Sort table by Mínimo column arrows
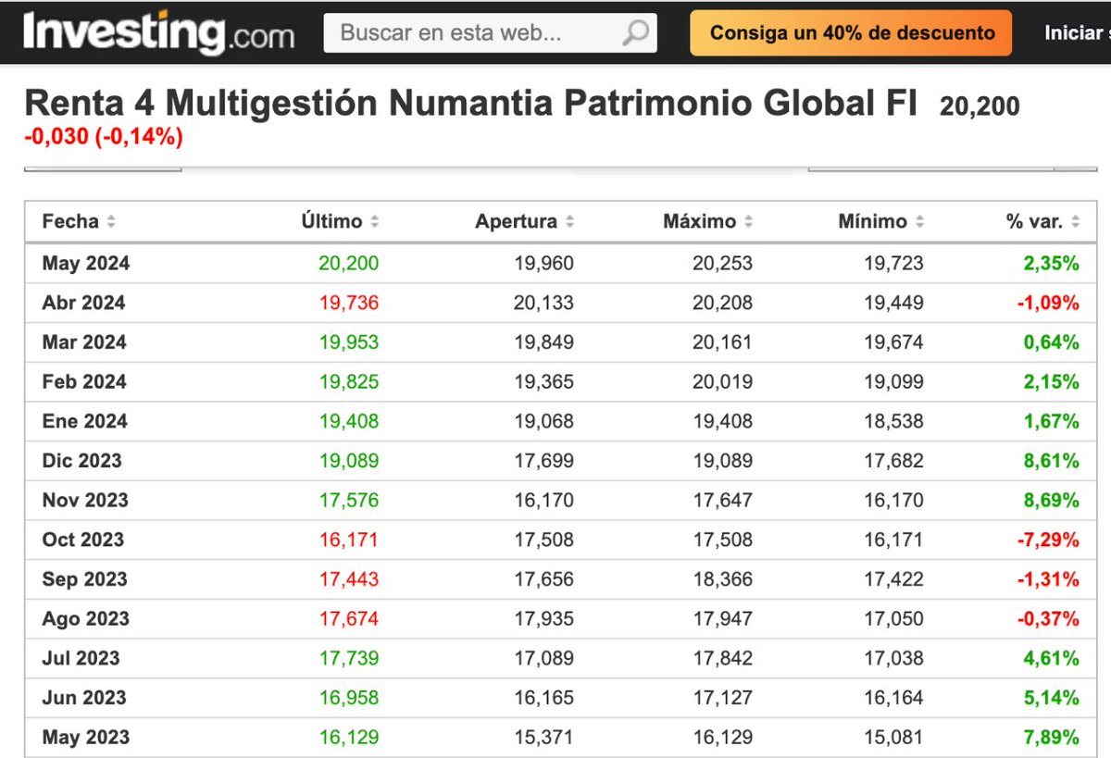Viewport: 1111px width, 758px height. pyautogui.click(x=919, y=222)
